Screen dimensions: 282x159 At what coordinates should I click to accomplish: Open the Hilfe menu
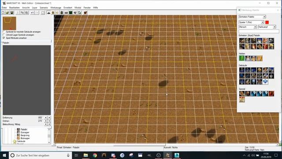(x=96, y=8)
